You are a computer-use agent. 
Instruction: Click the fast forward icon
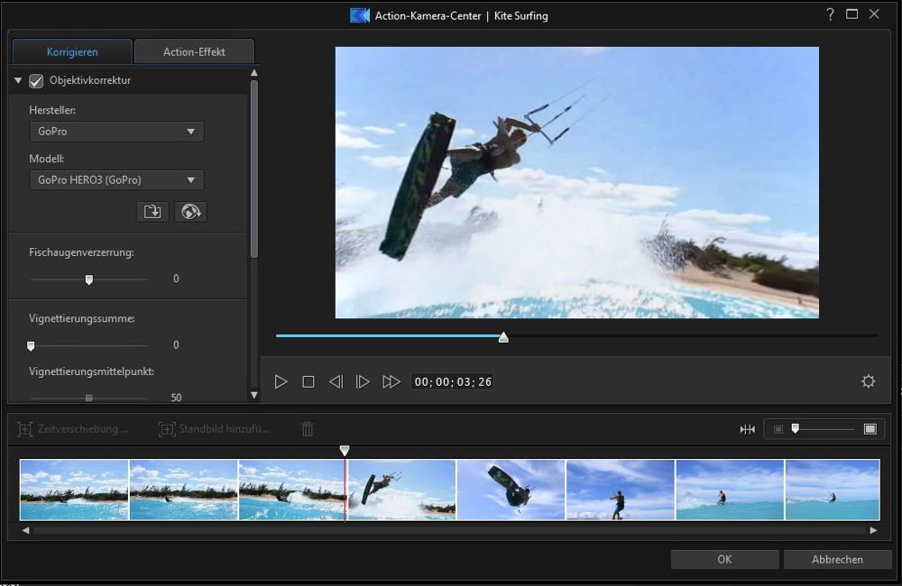point(391,382)
